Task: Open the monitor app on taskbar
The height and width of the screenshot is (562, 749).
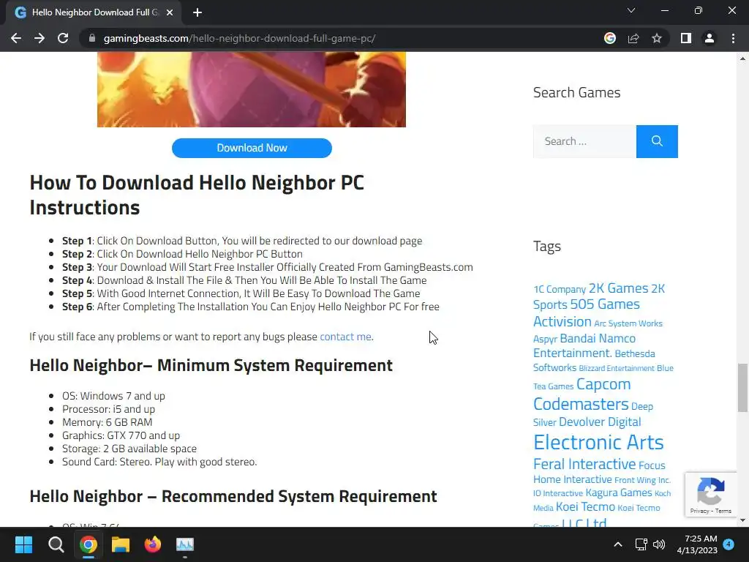Action: click(185, 544)
